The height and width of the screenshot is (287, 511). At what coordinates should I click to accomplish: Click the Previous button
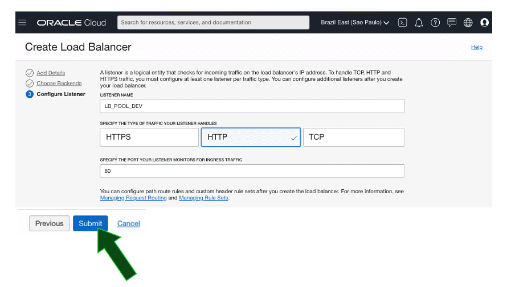50,223
